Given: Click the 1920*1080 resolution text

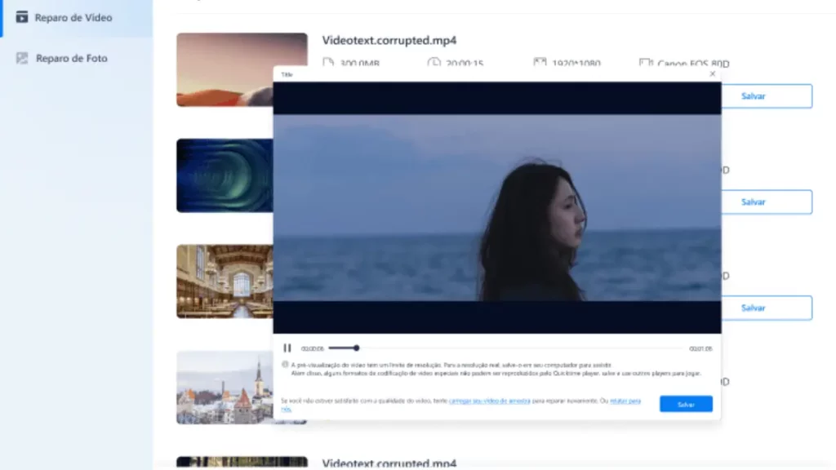Looking at the screenshot, I should pyautogui.click(x=576, y=64).
